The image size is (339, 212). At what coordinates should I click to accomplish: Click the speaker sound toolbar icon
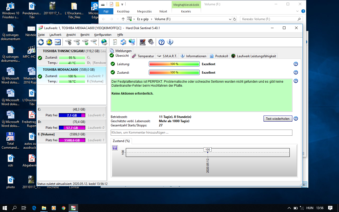click(151, 42)
